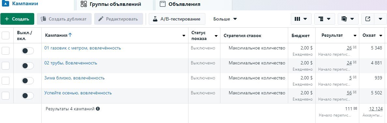Open campaign Зима близко, вовлечённость
387x123 pixels.
[75, 78]
